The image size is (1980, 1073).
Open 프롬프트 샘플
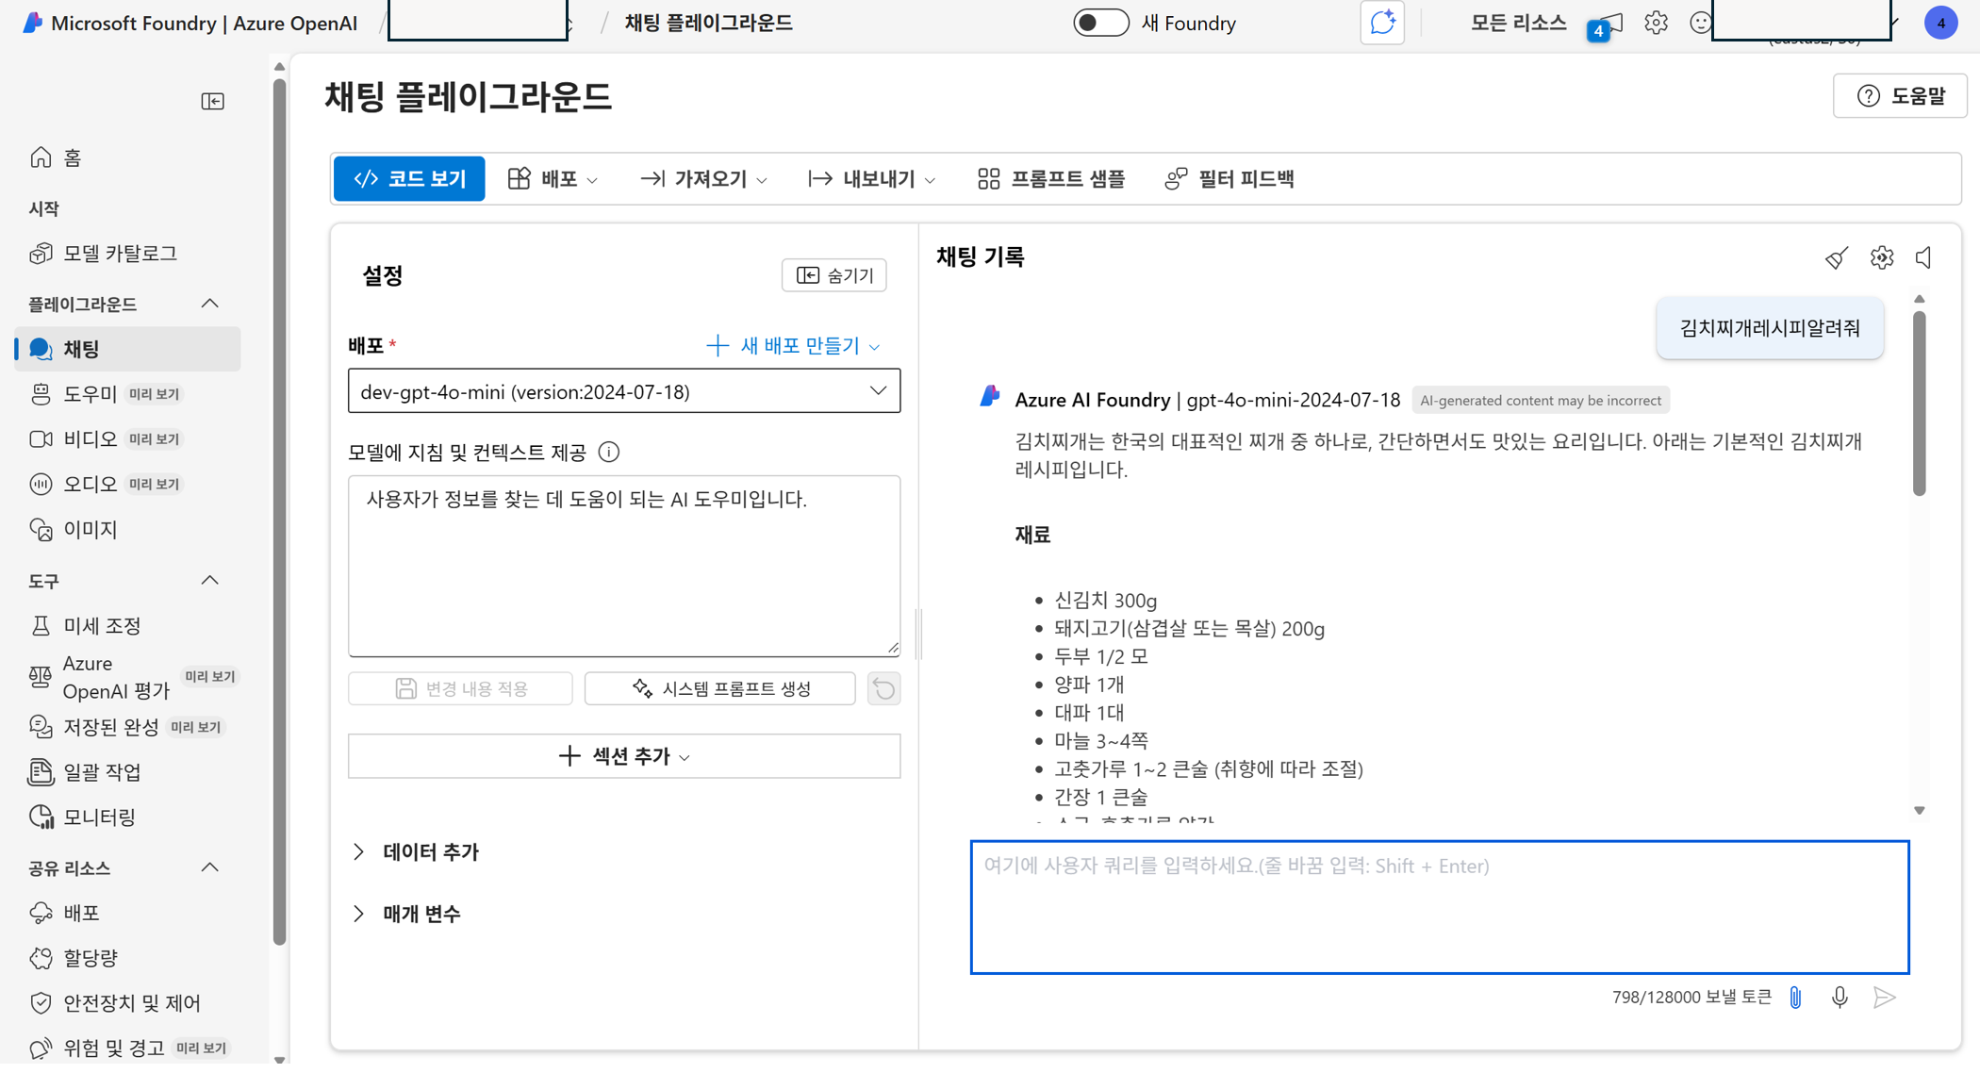(x=1051, y=179)
